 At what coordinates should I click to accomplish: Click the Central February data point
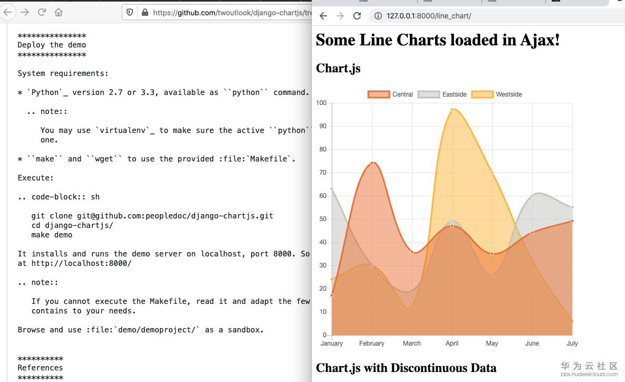[x=372, y=163]
